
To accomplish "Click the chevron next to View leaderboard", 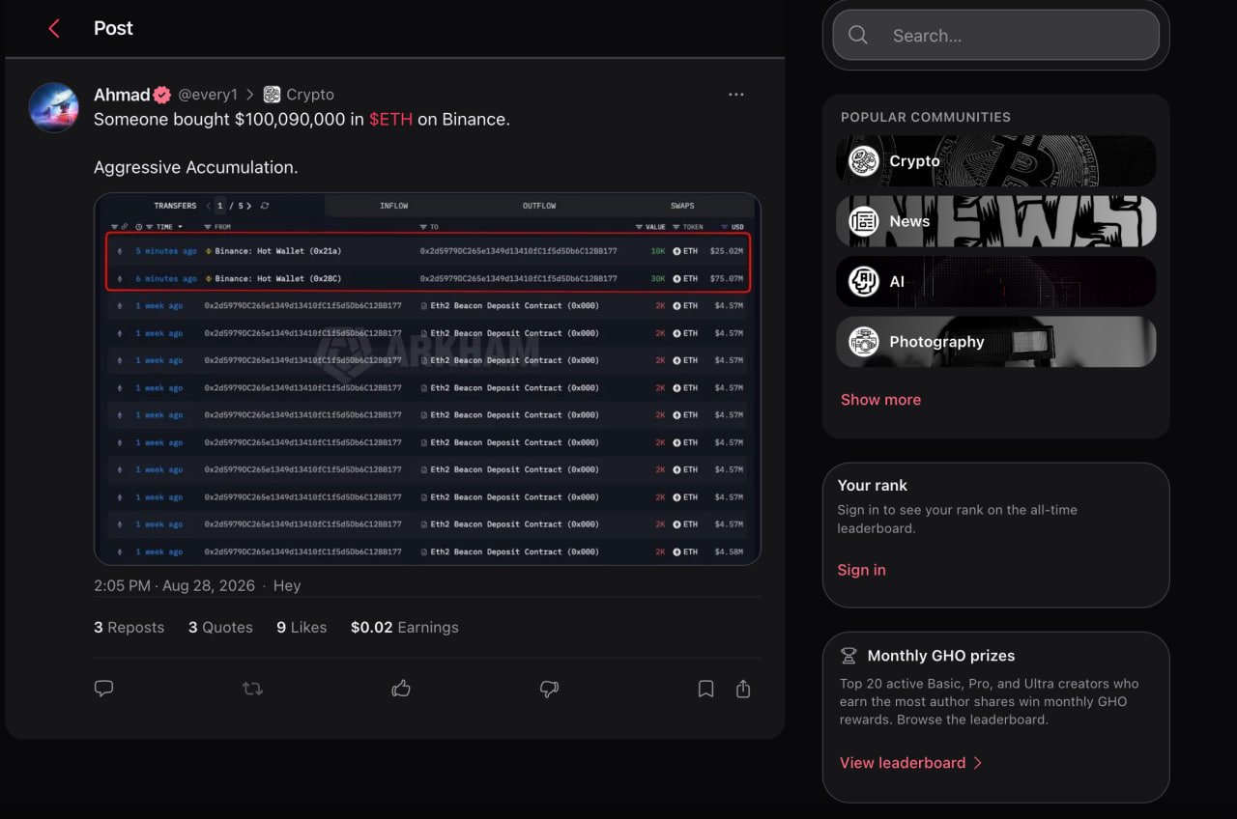I will click(x=977, y=763).
